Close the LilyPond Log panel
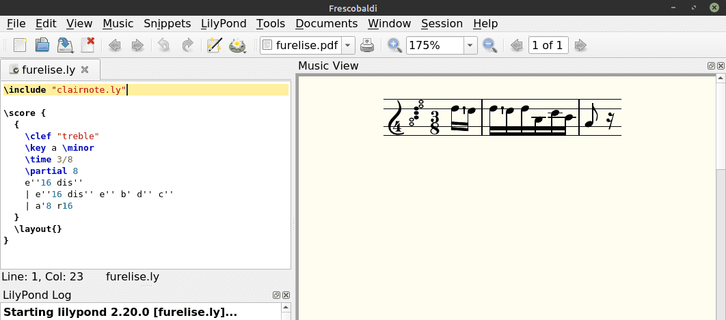The width and height of the screenshot is (726, 320). click(286, 295)
